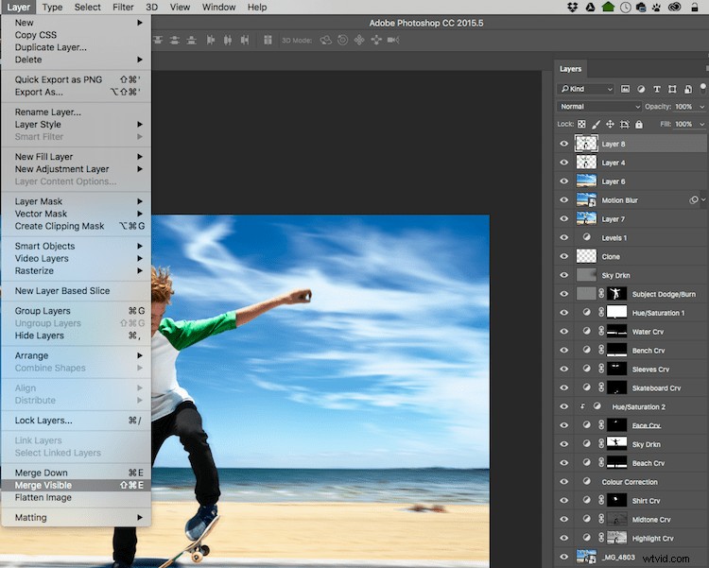709x568 pixels.
Task: Click Levels 1 adjustment icon
Action: point(586,237)
